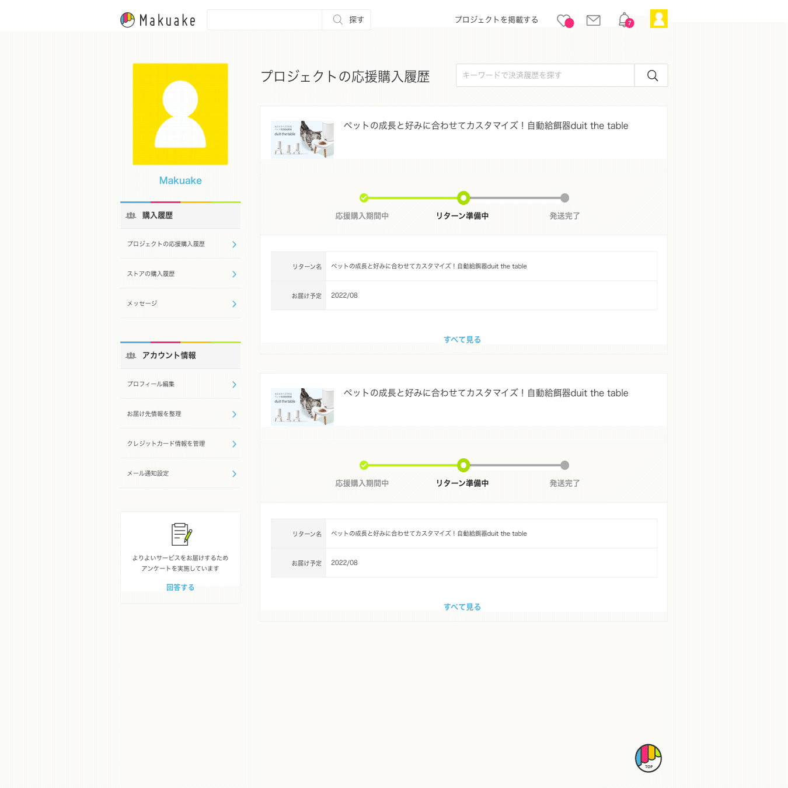This screenshot has width=788, height=788.
Task: Open the notifications bell showing 7 alerts
Action: pyautogui.click(x=624, y=19)
